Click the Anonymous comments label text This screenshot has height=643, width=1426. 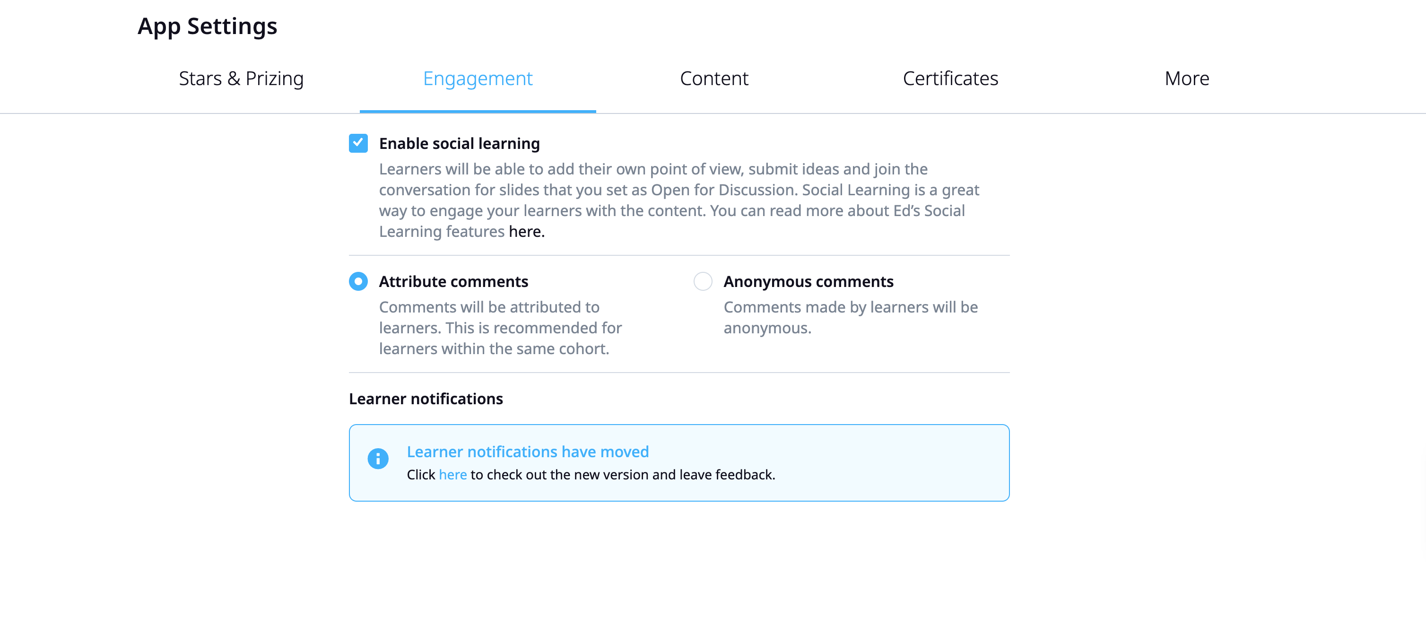coord(808,281)
